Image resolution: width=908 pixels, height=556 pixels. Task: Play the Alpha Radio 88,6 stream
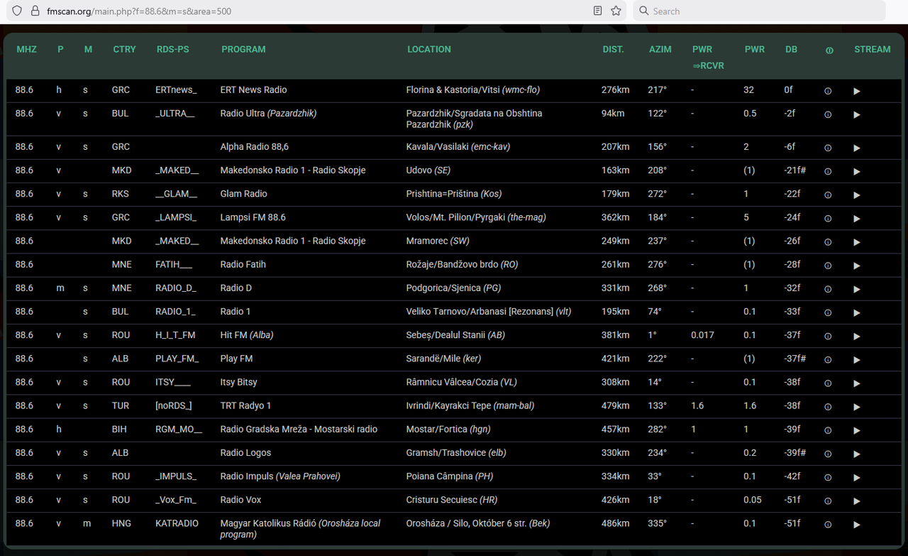tap(857, 148)
